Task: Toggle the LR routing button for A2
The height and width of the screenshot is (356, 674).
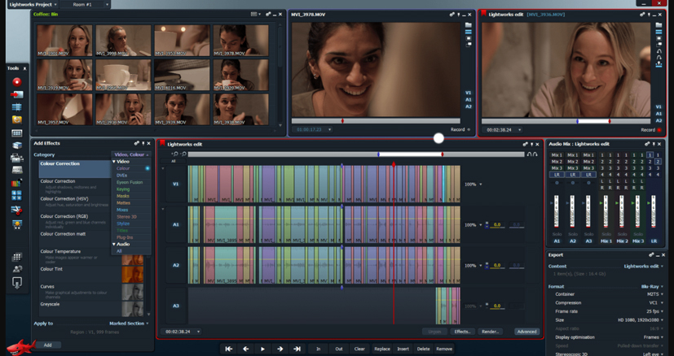Action: pos(573,174)
